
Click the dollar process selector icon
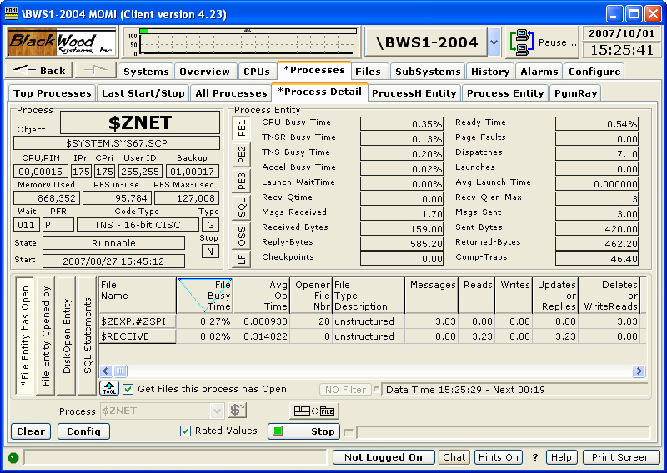pyautogui.click(x=238, y=411)
